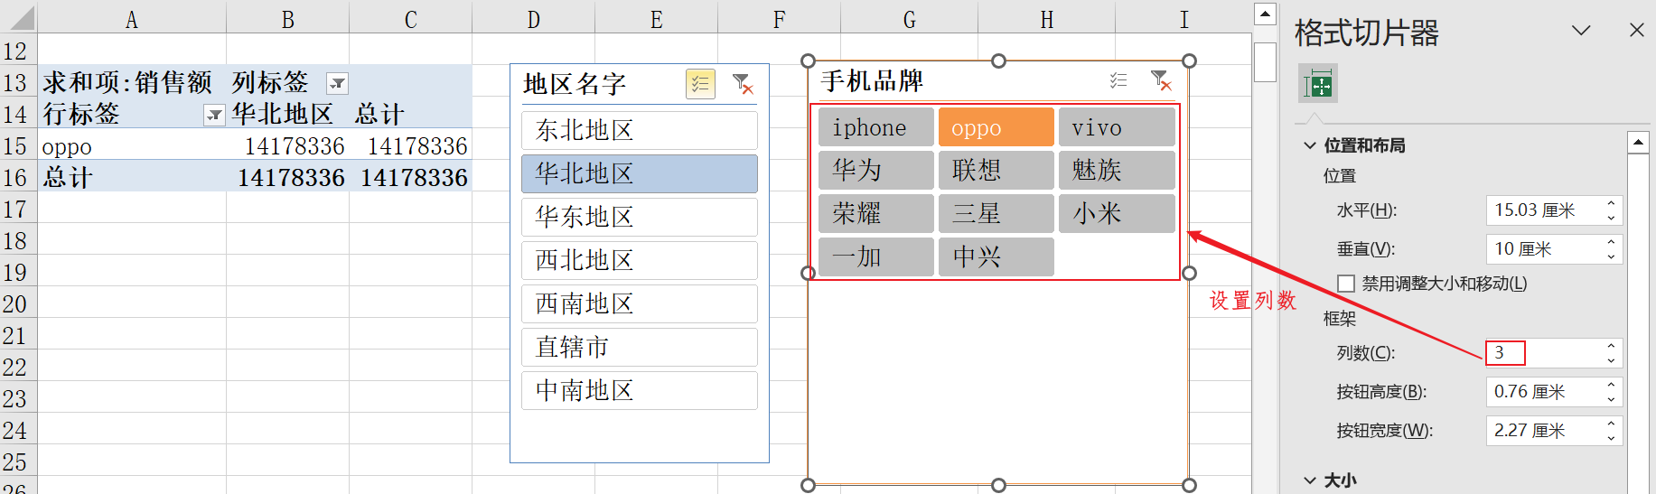Screen dimensions: 1656x494
Task: Select 三星 in brand slicer
Action: [x=996, y=213]
